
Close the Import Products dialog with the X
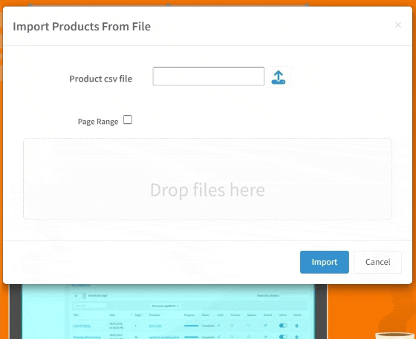click(x=398, y=25)
